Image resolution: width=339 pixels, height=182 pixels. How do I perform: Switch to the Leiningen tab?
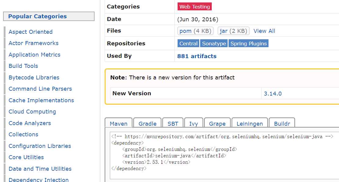[x=250, y=124]
